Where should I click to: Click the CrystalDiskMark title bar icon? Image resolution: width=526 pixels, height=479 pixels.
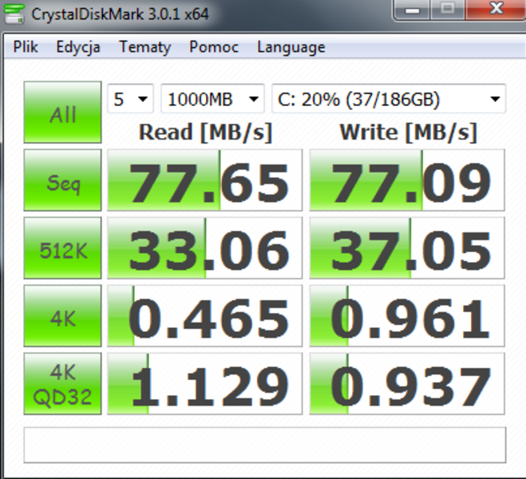(x=14, y=14)
